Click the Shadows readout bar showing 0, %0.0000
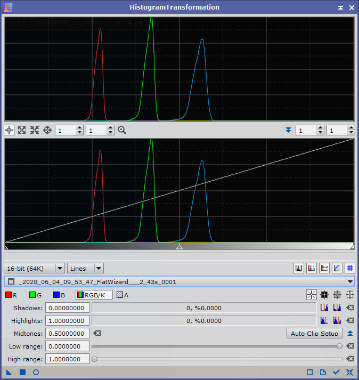Image resolution: width=359 pixels, height=380 pixels. click(x=204, y=308)
